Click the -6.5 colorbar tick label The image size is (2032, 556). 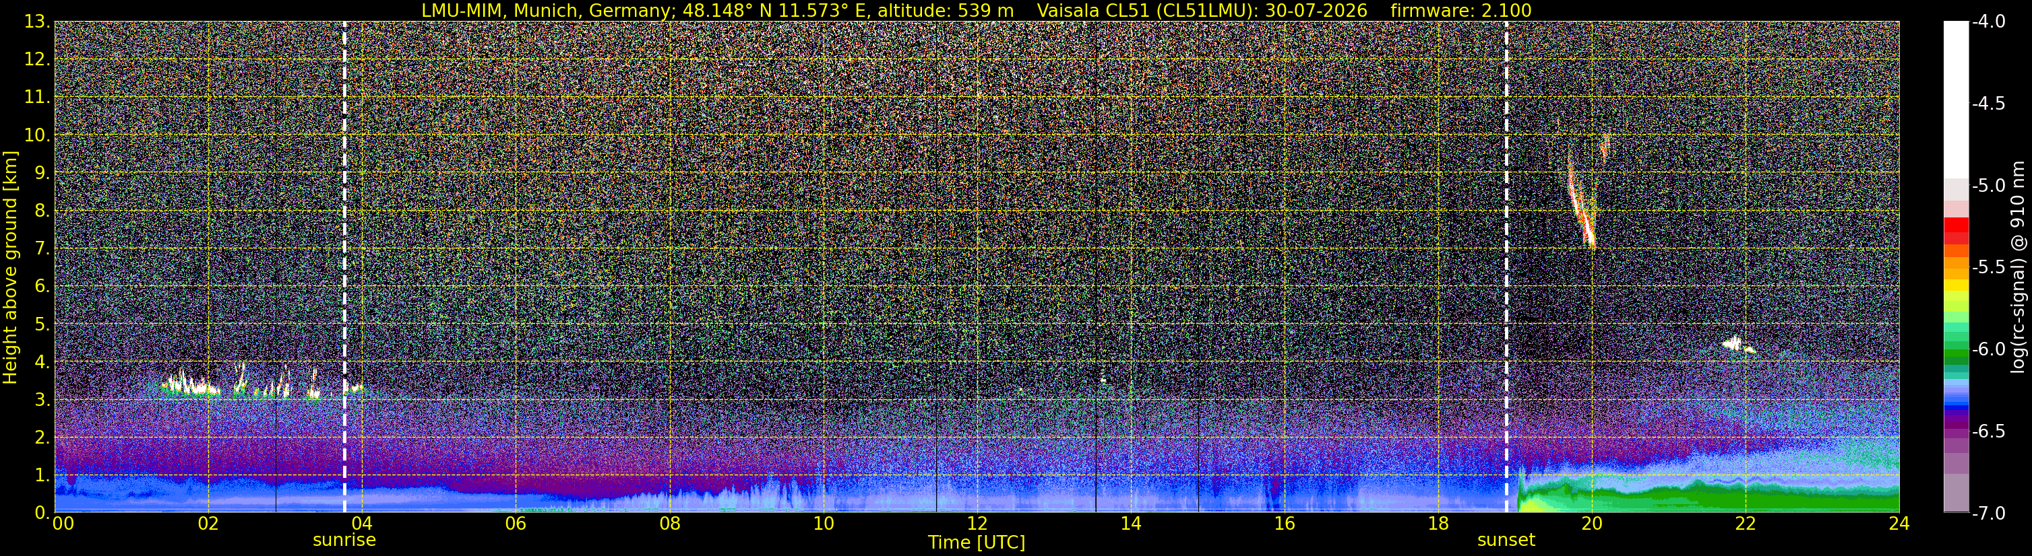pos(1989,431)
